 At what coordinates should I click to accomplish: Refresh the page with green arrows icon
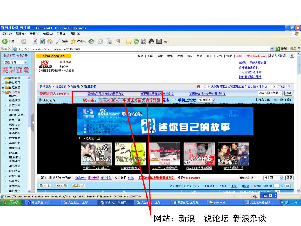[x=42, y=41]
